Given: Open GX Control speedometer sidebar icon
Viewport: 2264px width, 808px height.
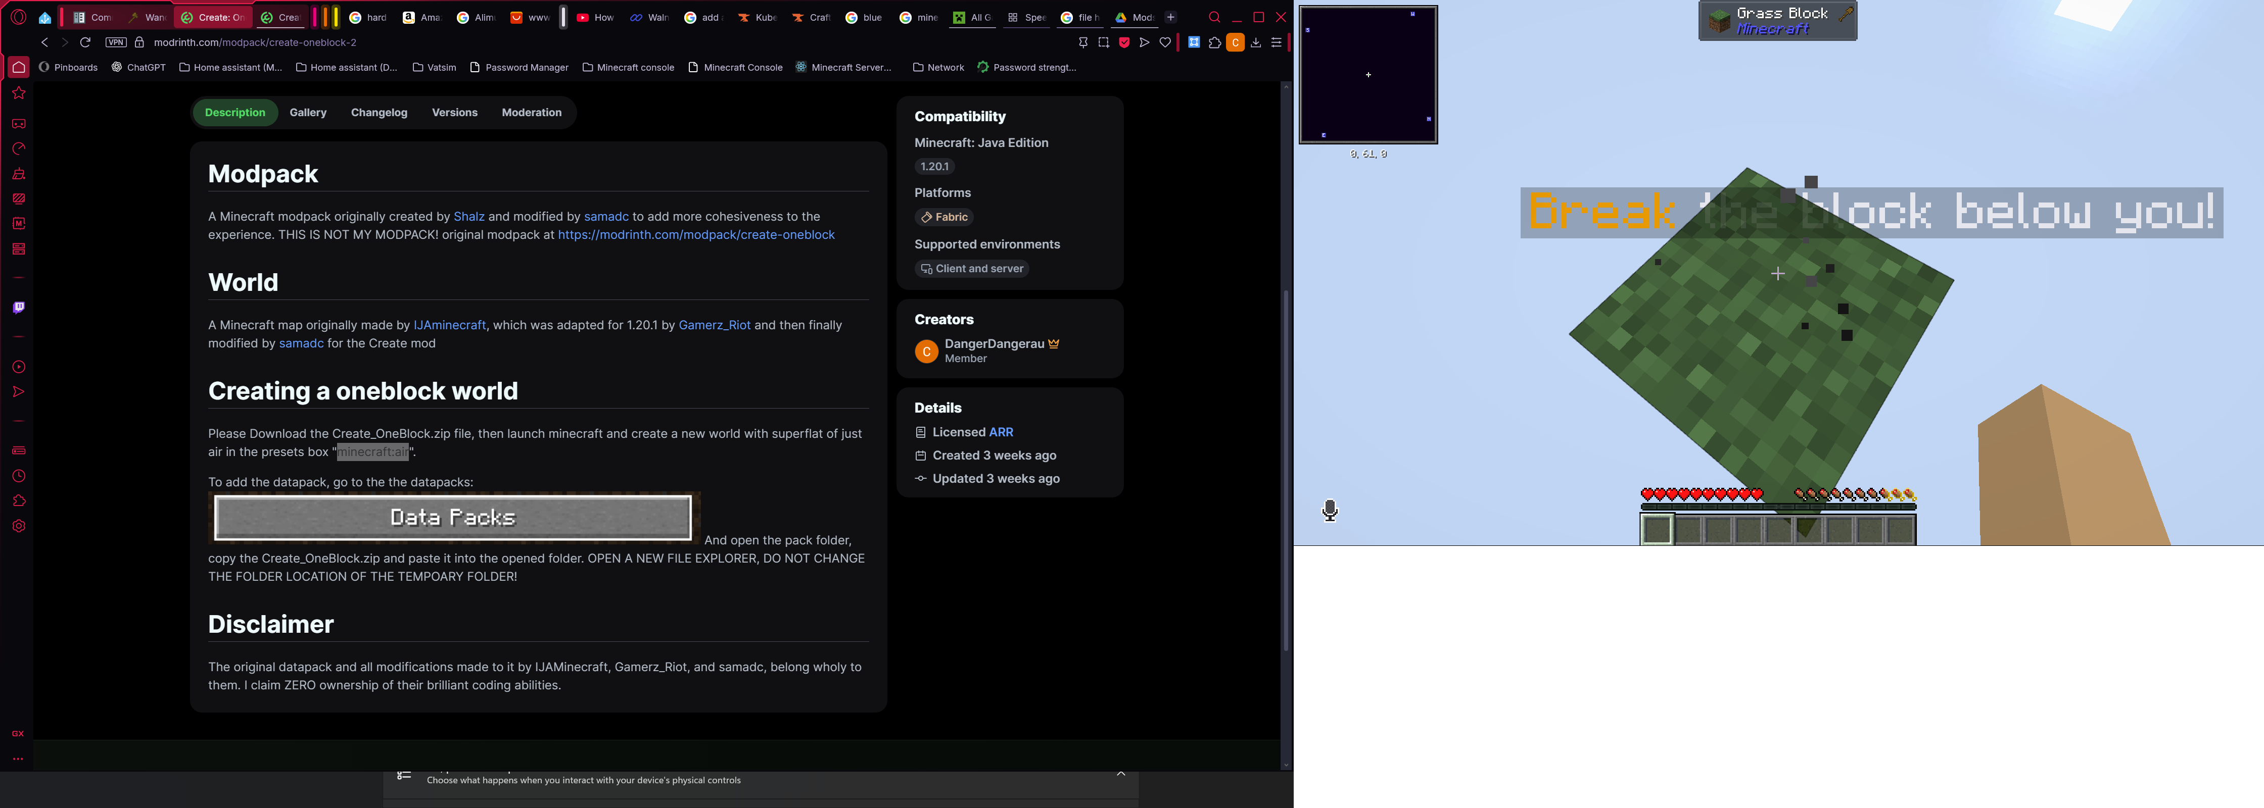Looking at the screenshot, I should [19, 148].
